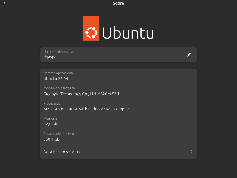
Task: Expand the Detalhes do sistema row
Action: click(x=118, y=152)
